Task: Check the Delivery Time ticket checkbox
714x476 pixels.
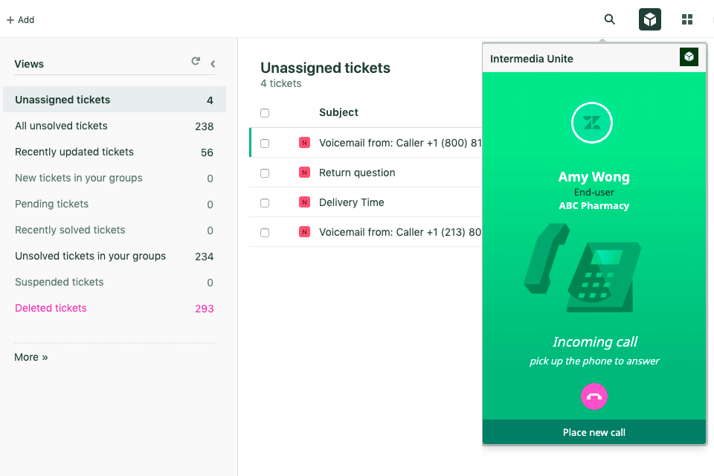Action: pos(265,202)
